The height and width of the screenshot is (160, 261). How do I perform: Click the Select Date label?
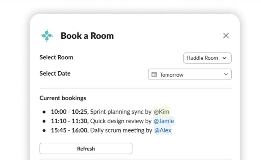pos(55,73)
